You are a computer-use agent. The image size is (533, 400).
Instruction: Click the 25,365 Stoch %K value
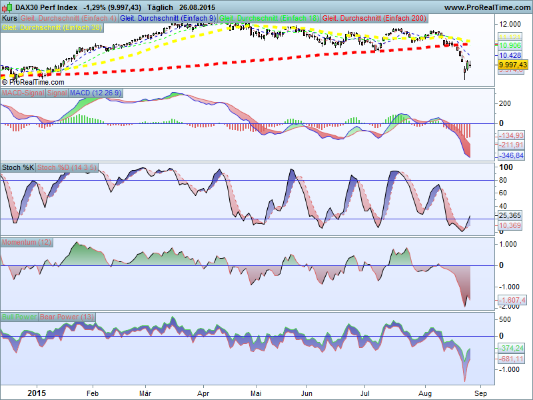510,215
